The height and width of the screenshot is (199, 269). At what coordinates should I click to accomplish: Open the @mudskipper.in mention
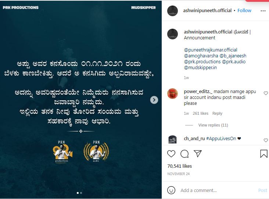tap(200, 67)
